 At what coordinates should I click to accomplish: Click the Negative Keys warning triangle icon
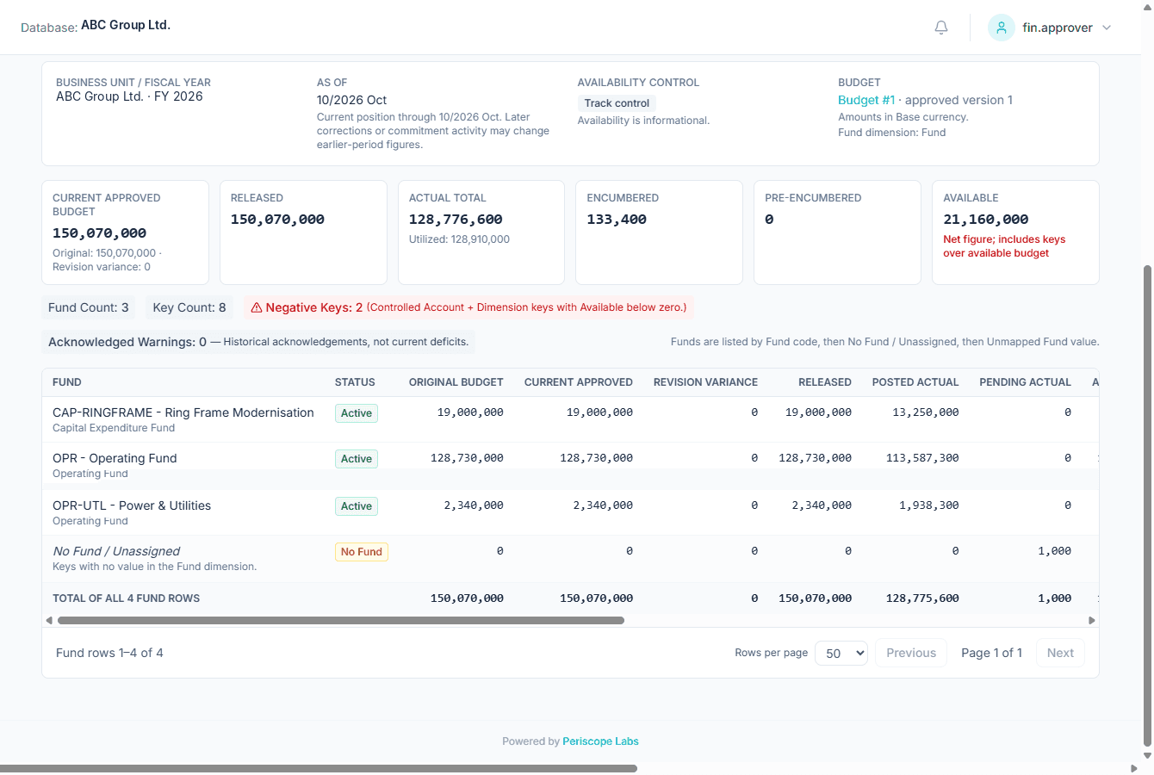pos(257,307)
